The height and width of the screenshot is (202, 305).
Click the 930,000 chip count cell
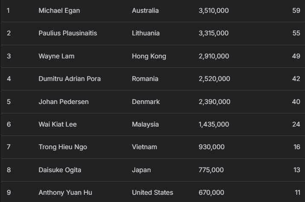tap(212, 147)
